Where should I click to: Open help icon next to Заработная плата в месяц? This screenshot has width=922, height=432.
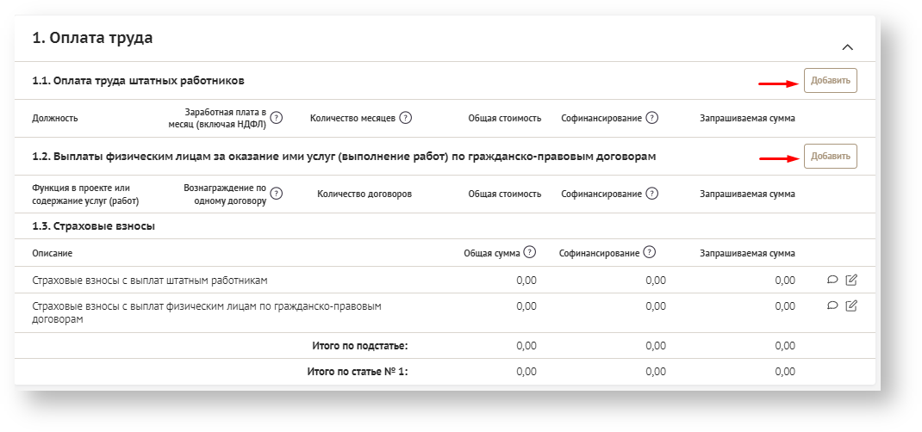point(277,118)
